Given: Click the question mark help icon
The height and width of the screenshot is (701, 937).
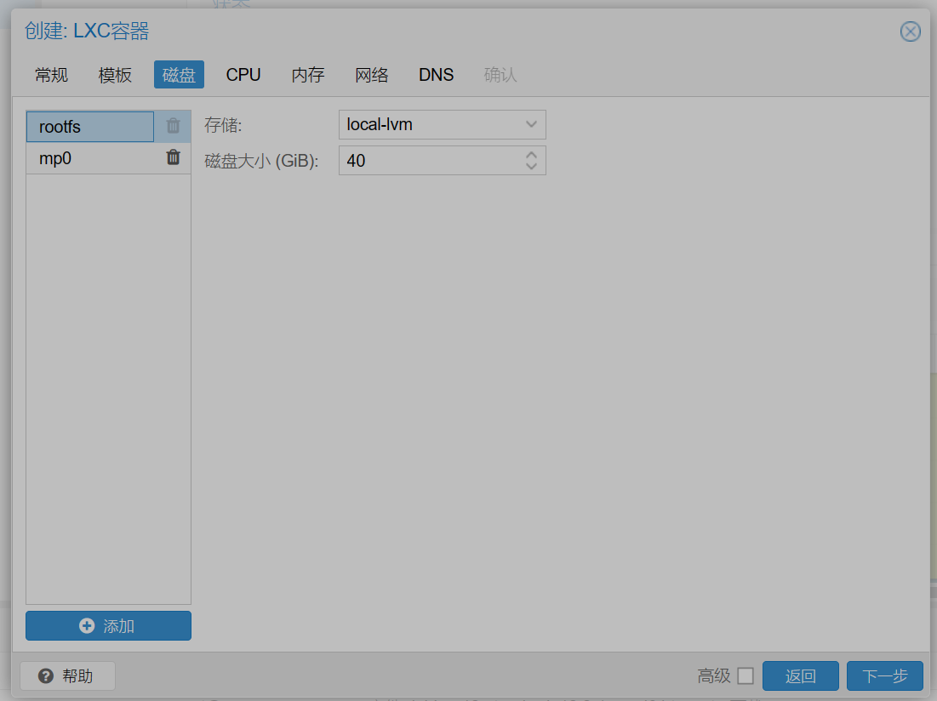Looking at the screenshot, I should 45,676.
